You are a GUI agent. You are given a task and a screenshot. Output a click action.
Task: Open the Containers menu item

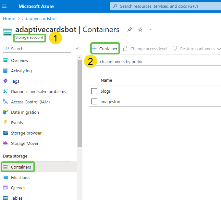21,167
